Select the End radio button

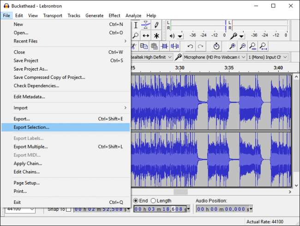pos(136,201)
